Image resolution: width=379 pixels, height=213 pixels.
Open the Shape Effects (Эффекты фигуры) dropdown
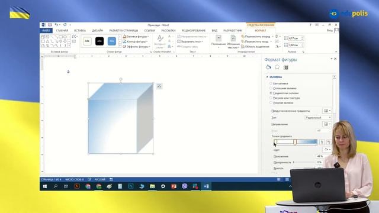pos(136,47)
